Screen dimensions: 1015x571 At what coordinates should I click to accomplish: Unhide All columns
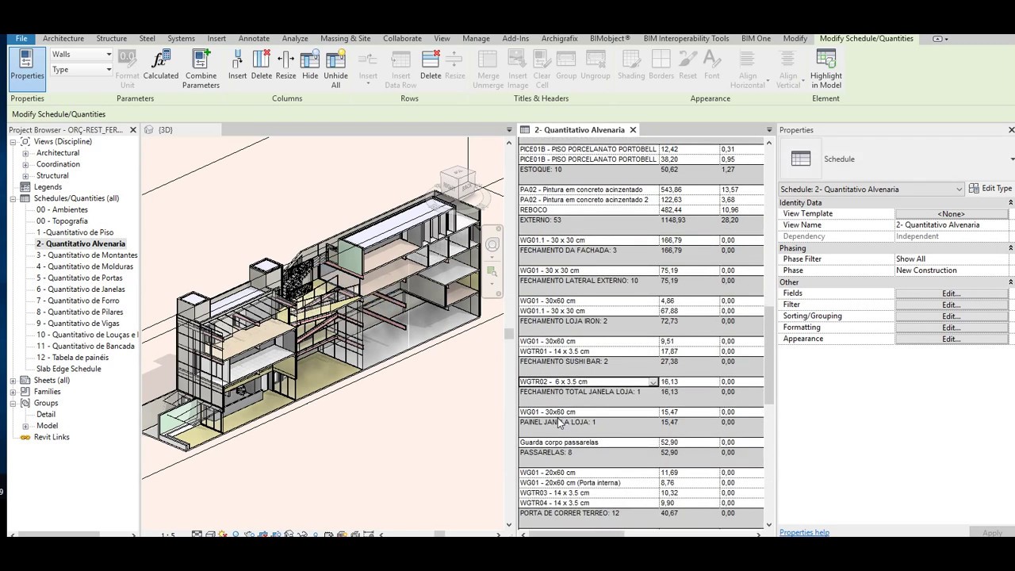click(335, 69)
